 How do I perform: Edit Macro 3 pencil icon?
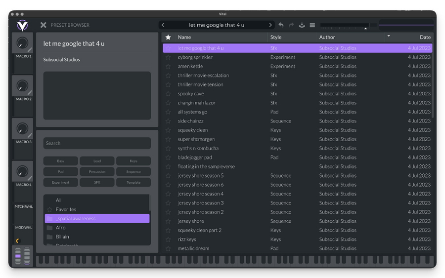tap(30, 135)
